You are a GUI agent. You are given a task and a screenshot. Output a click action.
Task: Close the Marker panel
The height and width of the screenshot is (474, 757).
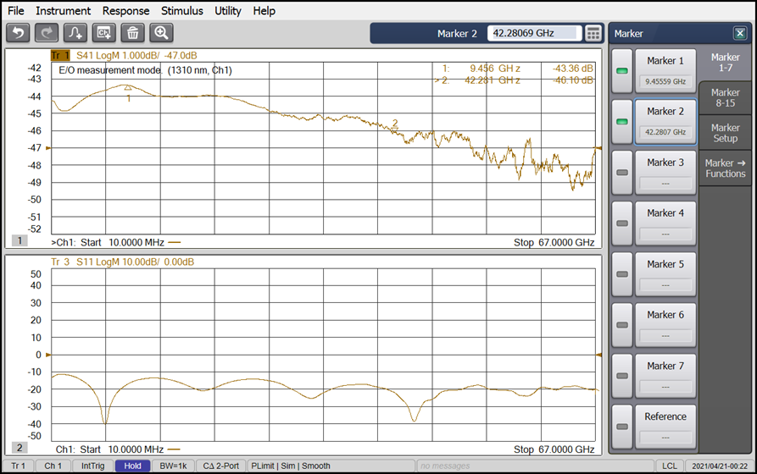(x=739, y=34)
